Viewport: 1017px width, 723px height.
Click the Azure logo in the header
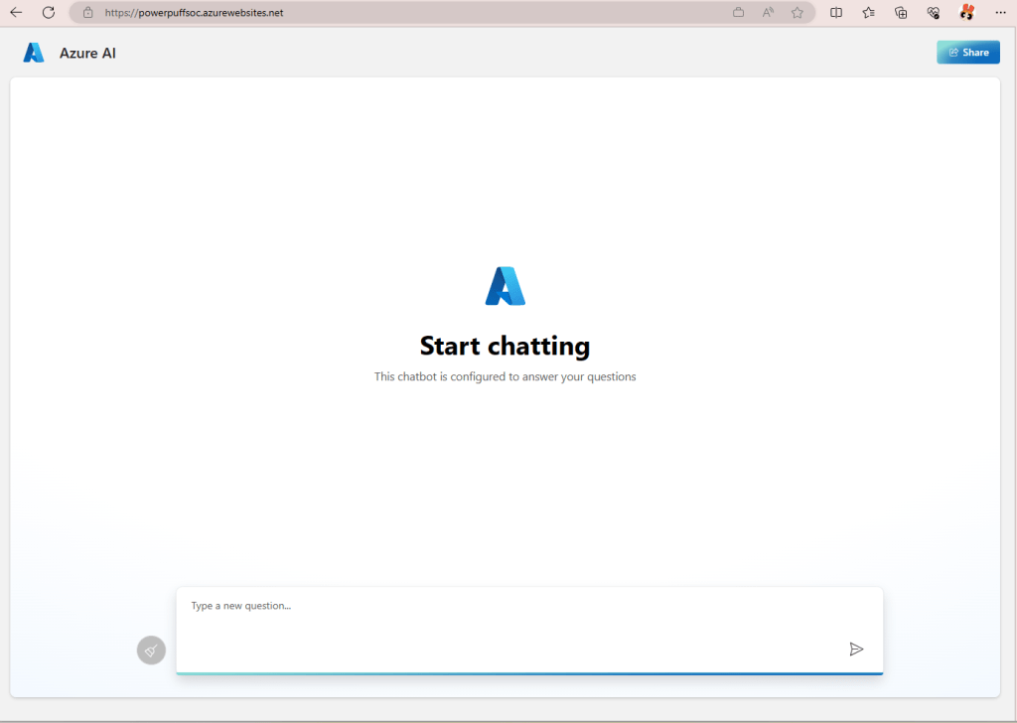pos(34,53)
